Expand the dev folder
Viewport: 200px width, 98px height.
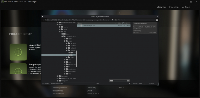pos(64,60)
